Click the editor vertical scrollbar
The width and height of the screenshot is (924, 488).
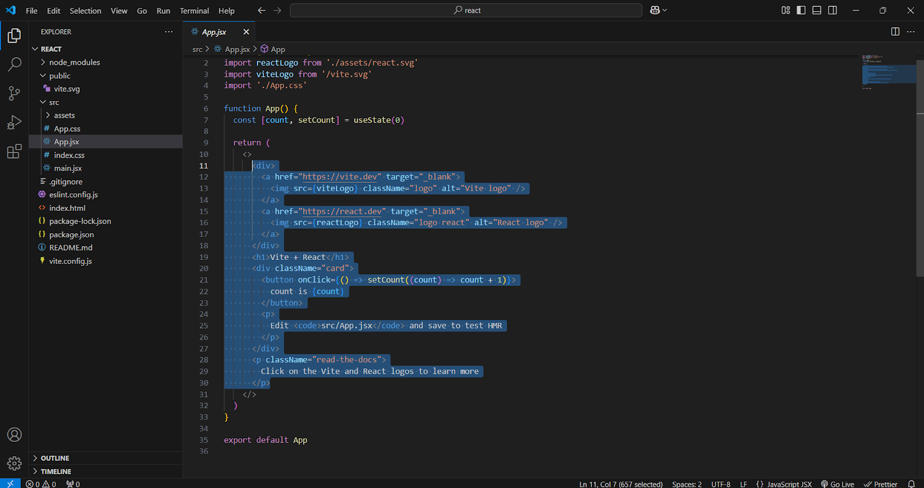[x=920, y=167]
